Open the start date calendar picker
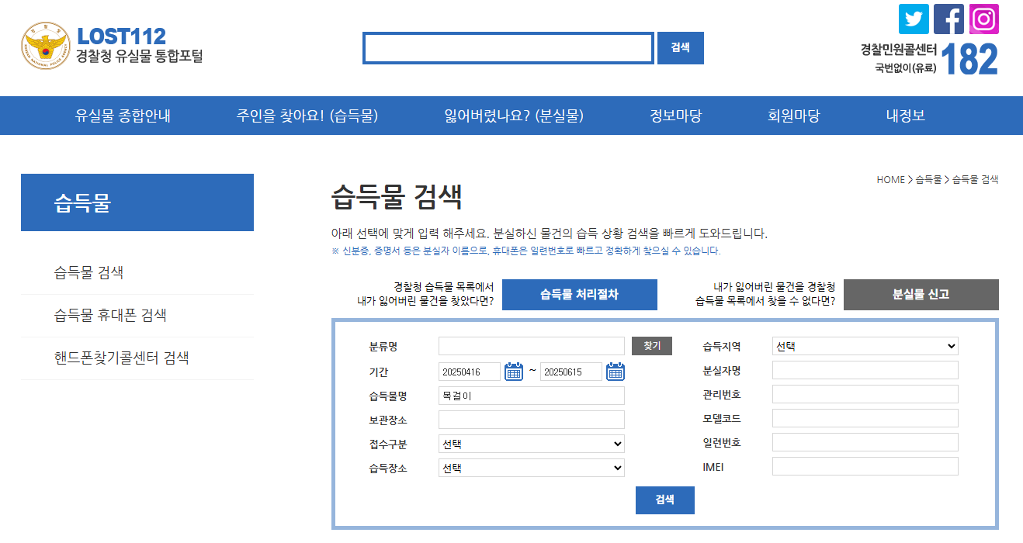The width and height of the screenshot is (1023, 543). pos(514,372)
